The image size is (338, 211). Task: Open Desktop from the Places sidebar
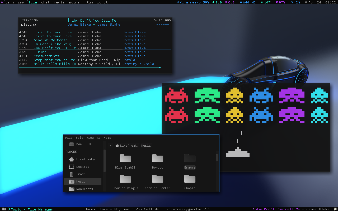click(x=82, y=167)
